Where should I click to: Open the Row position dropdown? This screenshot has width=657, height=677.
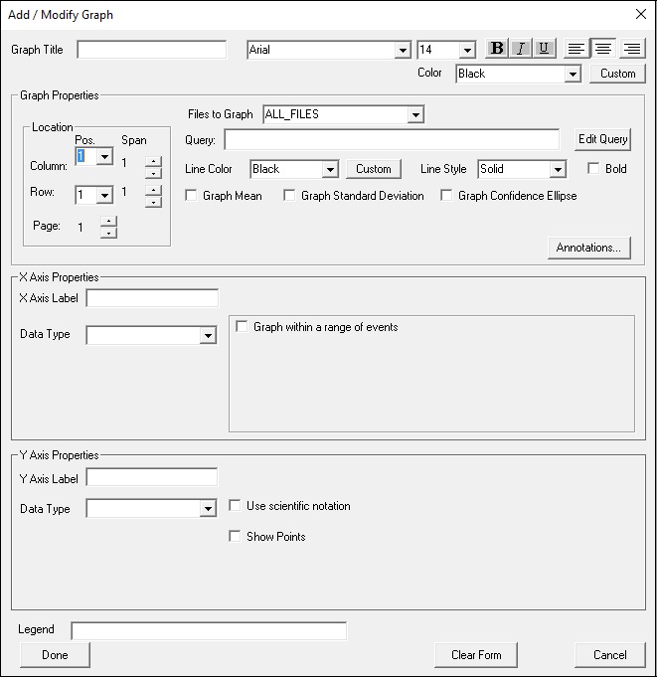coord(105,195)
